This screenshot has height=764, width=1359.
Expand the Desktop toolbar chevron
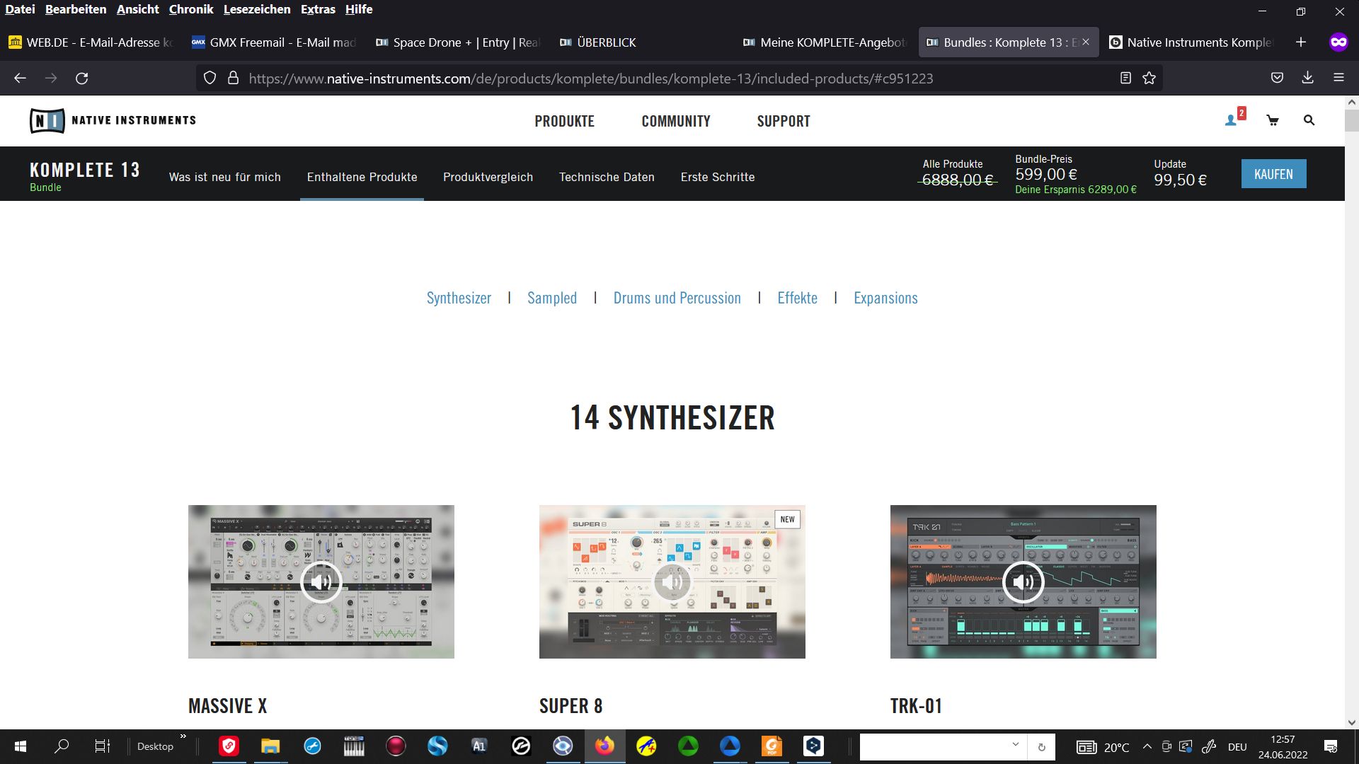point(183,737)
